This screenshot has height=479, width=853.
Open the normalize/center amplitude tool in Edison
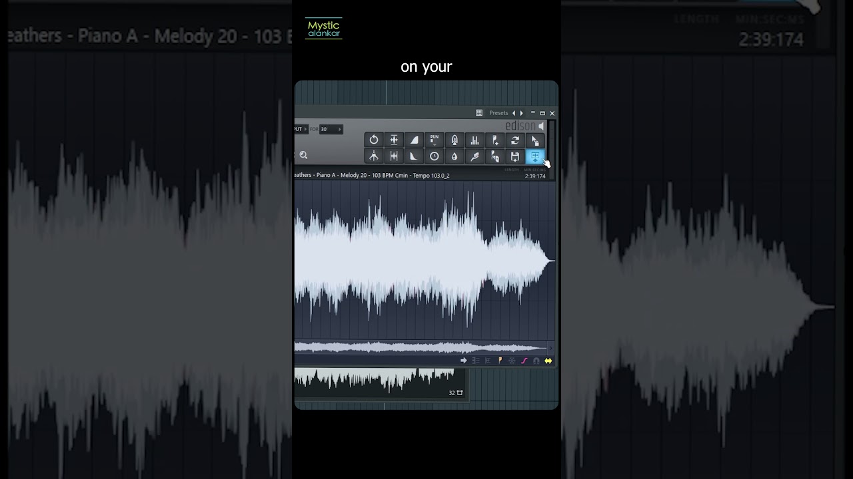pos(394,140)
